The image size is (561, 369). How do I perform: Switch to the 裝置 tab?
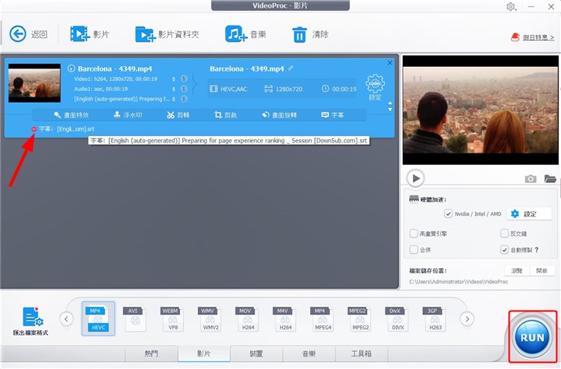point(256,353)
